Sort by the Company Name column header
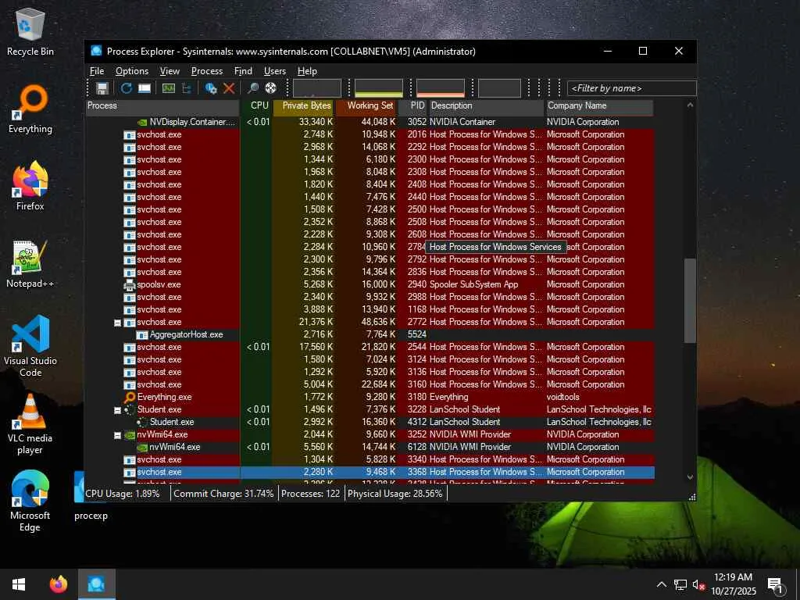Image resolution: width=800 pixels, height=600 pixels. click(x=599, y=106)
